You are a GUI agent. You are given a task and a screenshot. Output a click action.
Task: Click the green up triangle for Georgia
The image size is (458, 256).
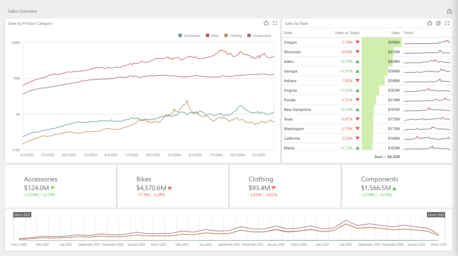coord(358,71)
